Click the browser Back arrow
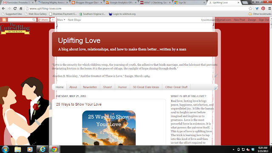This screenshot has width=272, height=153. click(x=3, y=8)
